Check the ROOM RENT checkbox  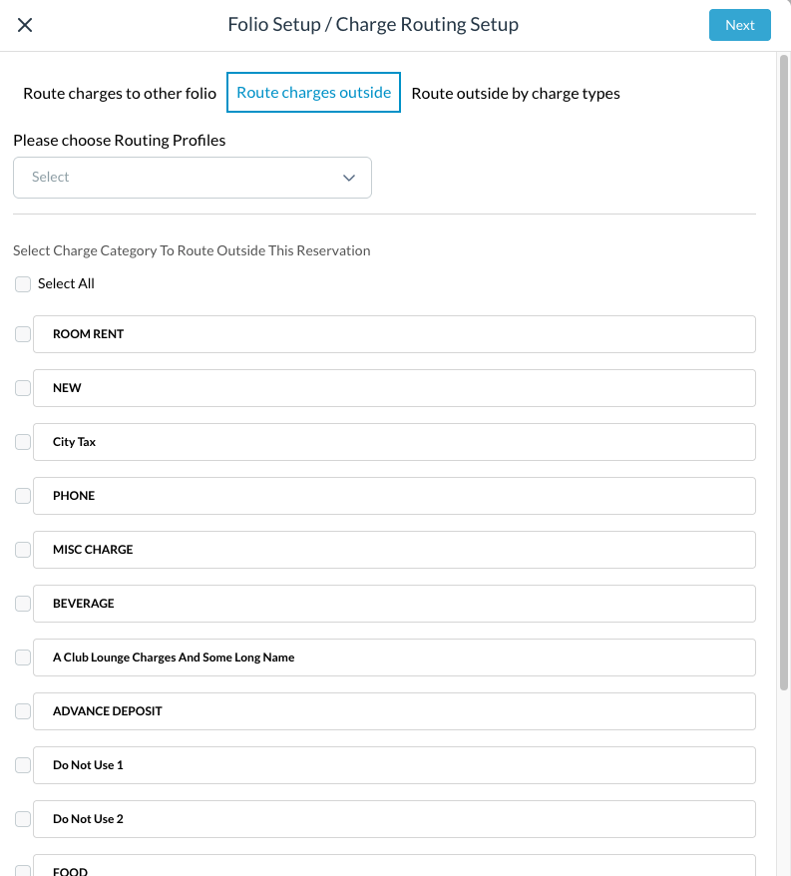pos(23,334)
